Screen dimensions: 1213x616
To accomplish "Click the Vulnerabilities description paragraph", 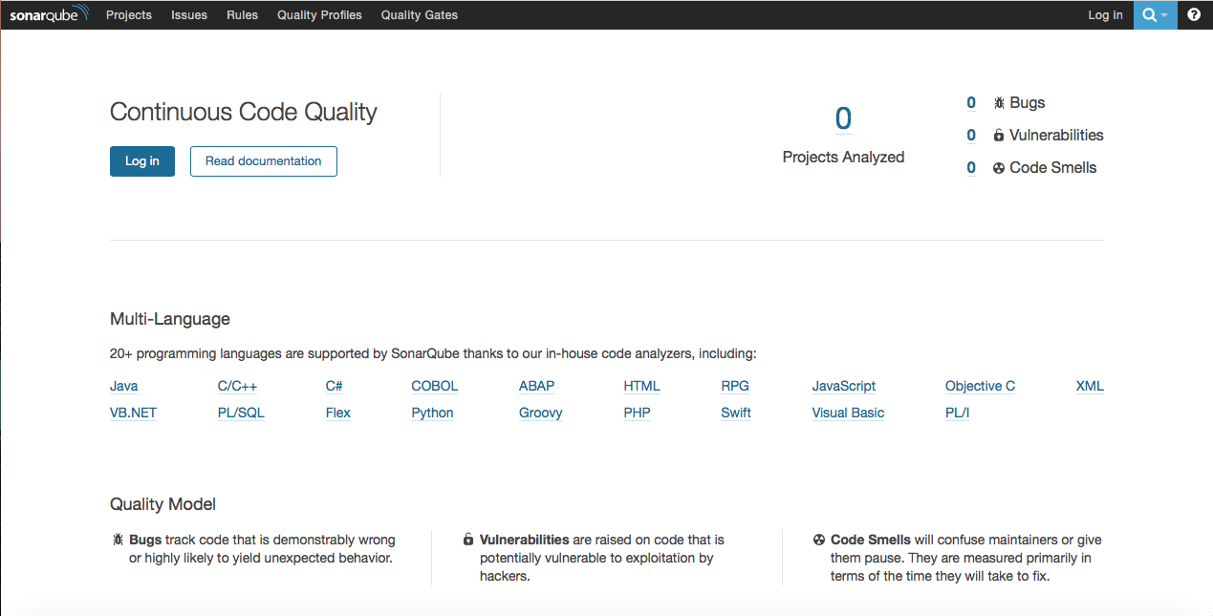I will point(602,559).
